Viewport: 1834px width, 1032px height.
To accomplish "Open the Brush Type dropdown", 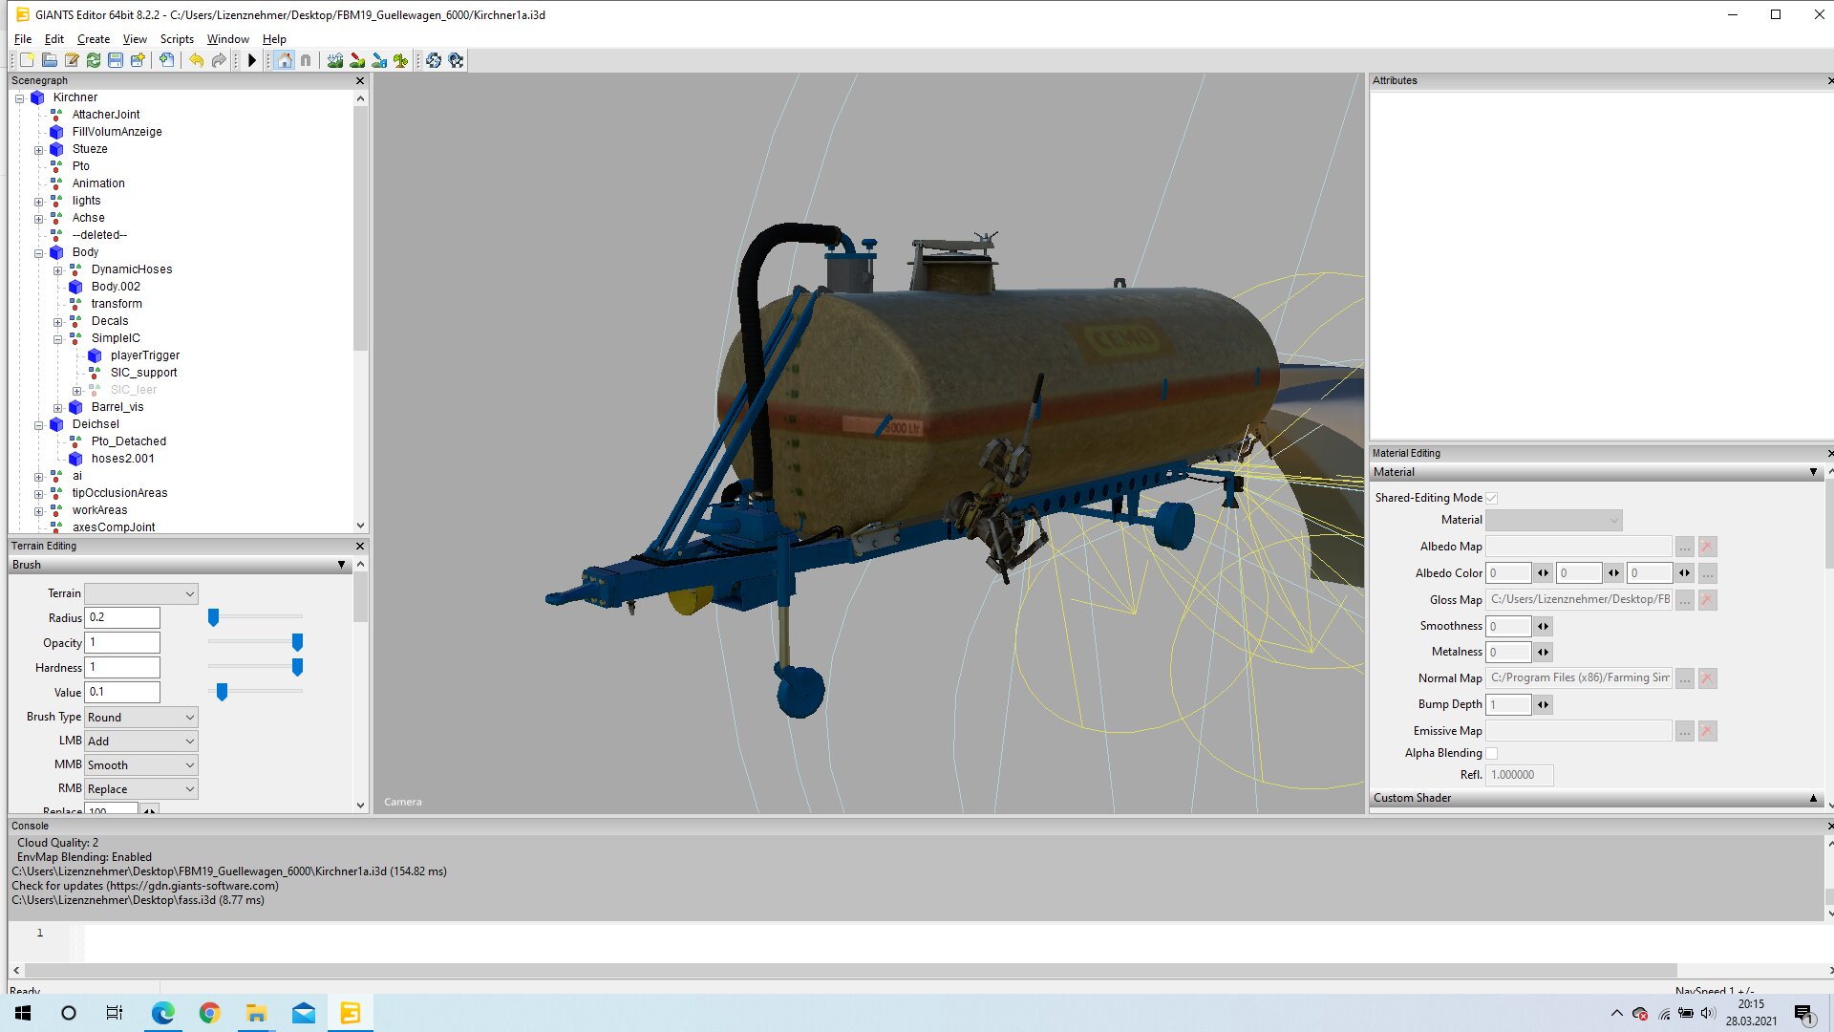I will 140,718.
